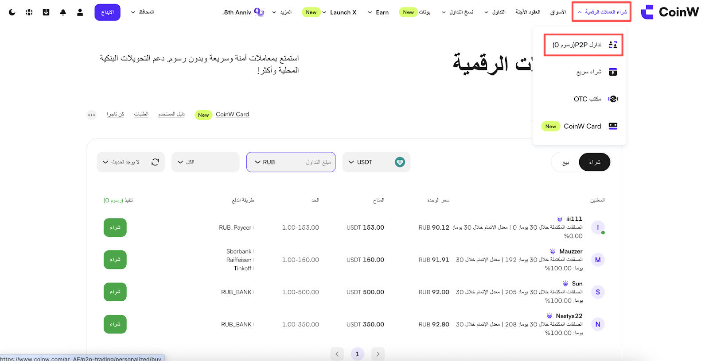Switch to dark mode with the moon icon
The width and height of the screenshot is (709, 361).
(12, 12)
